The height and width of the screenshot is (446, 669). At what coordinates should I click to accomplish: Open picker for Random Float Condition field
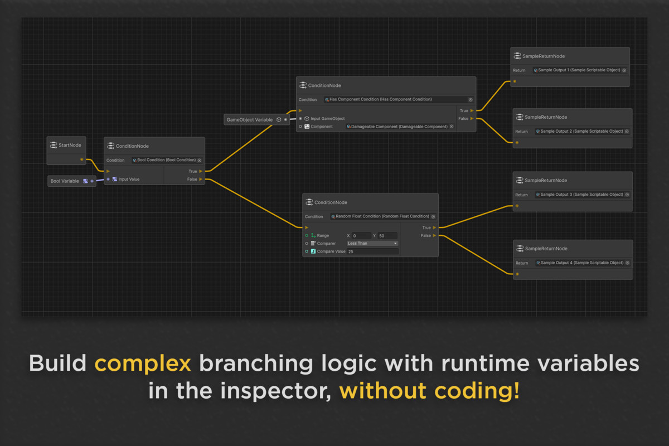433,216
